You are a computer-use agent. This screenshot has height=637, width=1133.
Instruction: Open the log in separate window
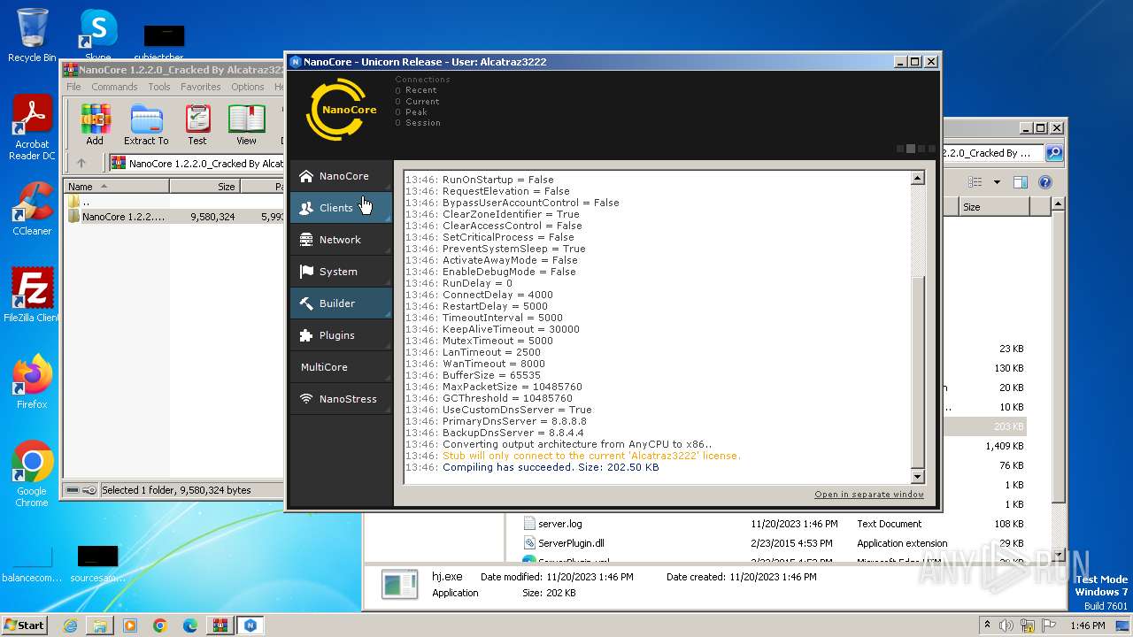point(869,495)
